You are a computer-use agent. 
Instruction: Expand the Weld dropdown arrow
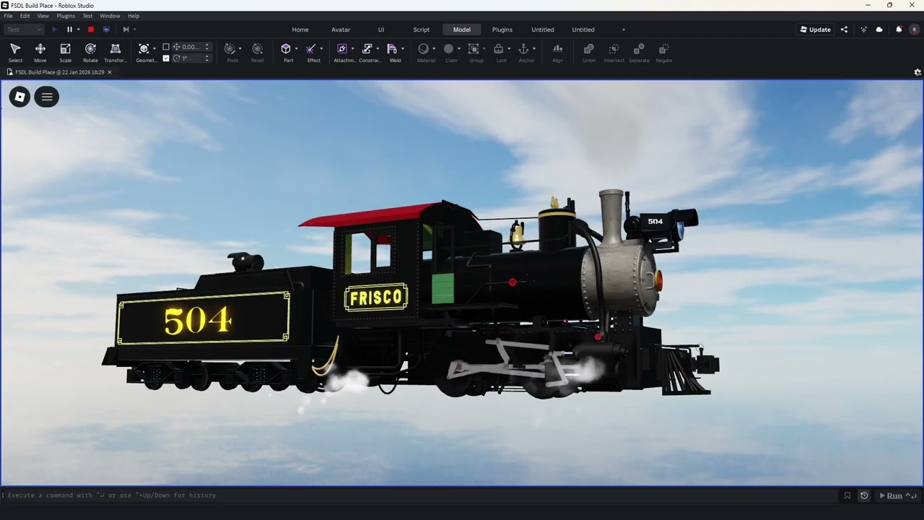(x=403, y=49)
